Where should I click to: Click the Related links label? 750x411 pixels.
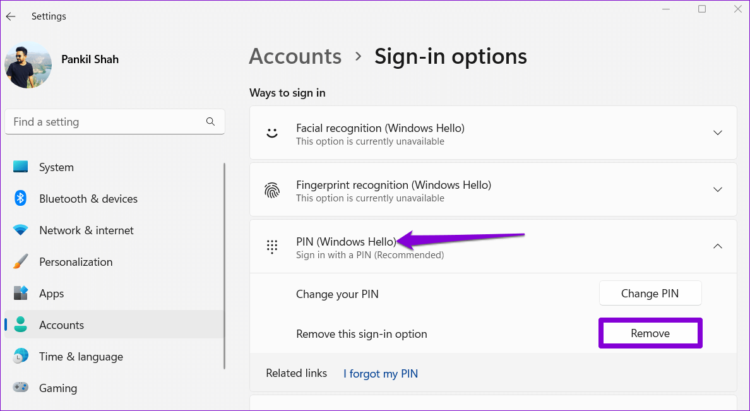click(x=297, y=373)
